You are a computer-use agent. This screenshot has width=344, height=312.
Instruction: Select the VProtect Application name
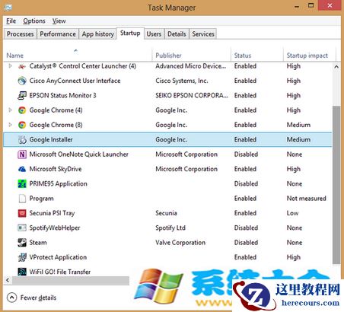pyautogui.click(x=58, y=257)
